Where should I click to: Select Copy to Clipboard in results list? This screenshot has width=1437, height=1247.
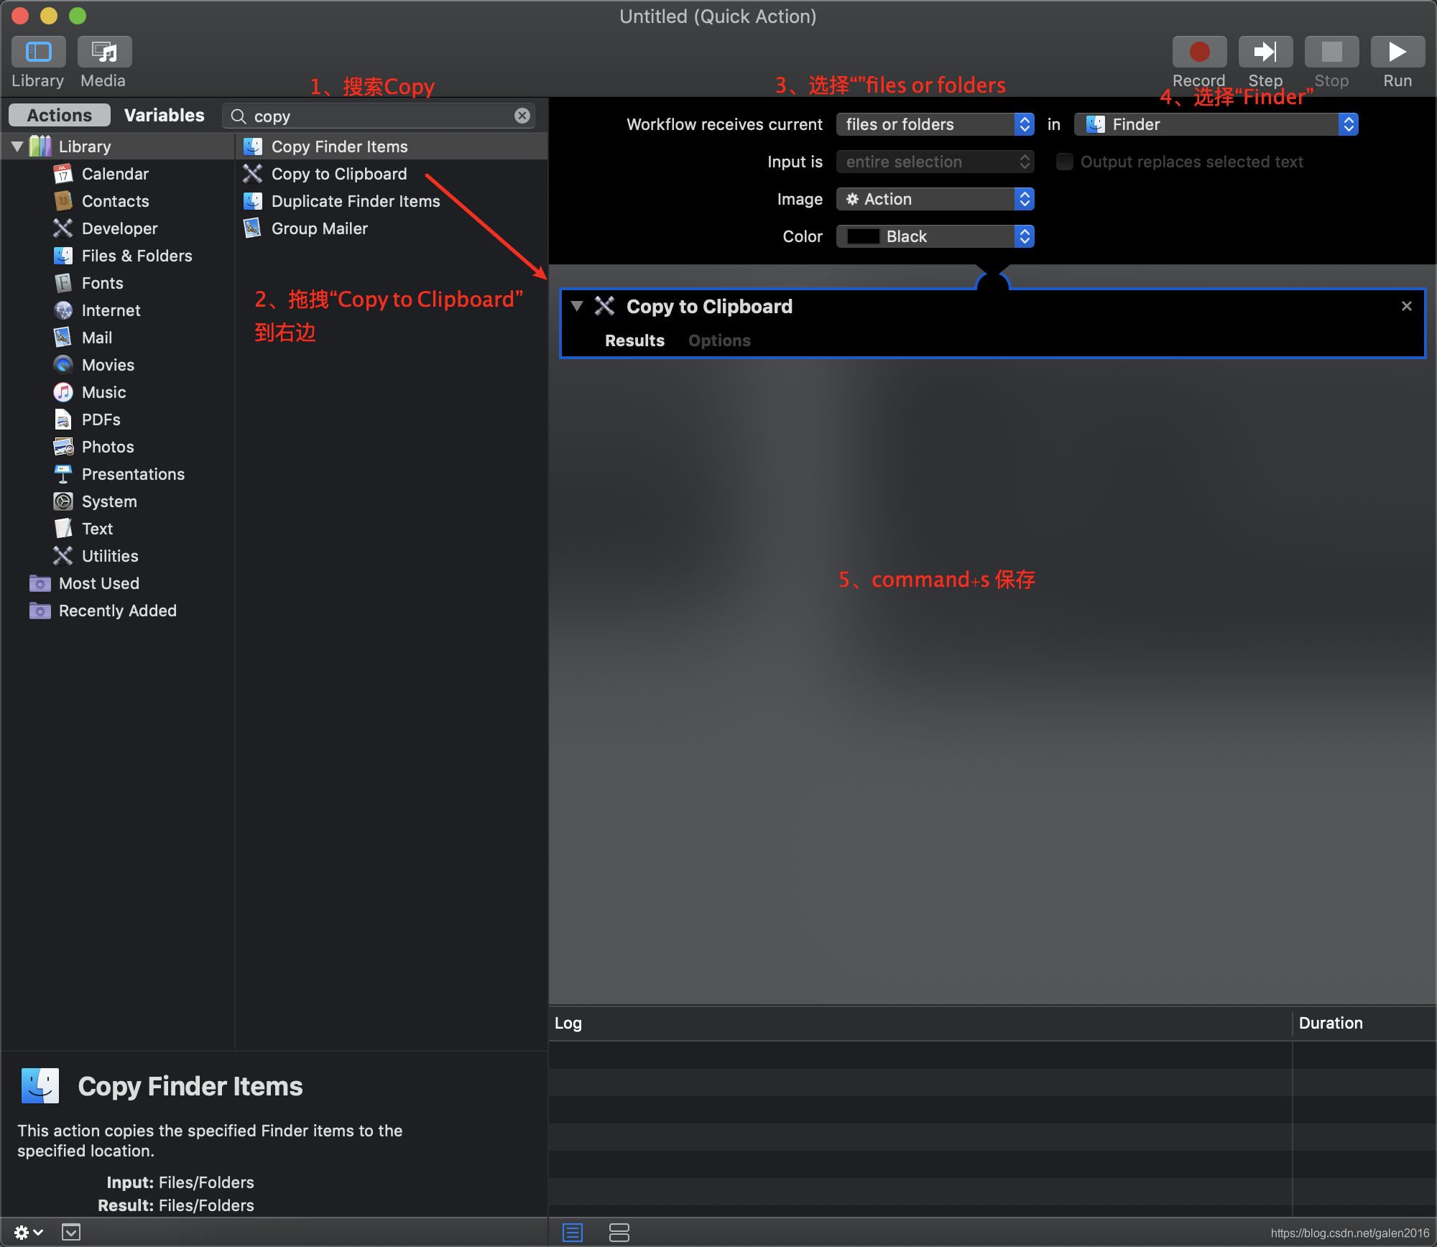coord(392,174)
